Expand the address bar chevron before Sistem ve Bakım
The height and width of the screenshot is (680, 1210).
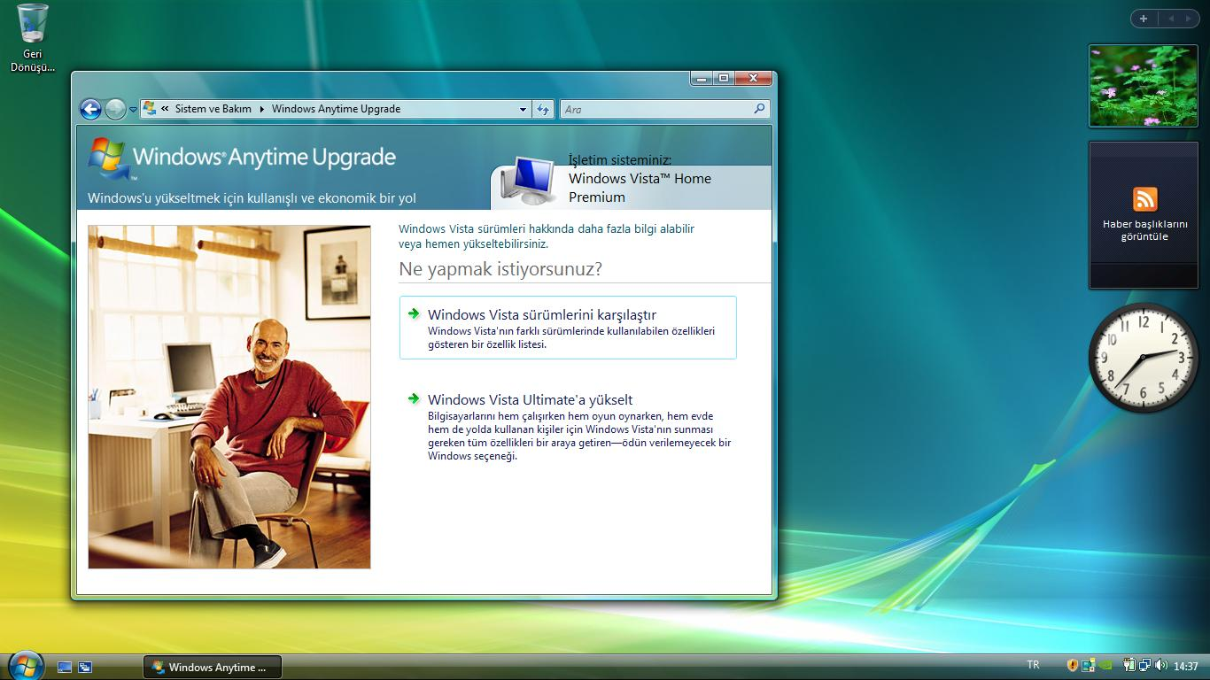[165, 109]
